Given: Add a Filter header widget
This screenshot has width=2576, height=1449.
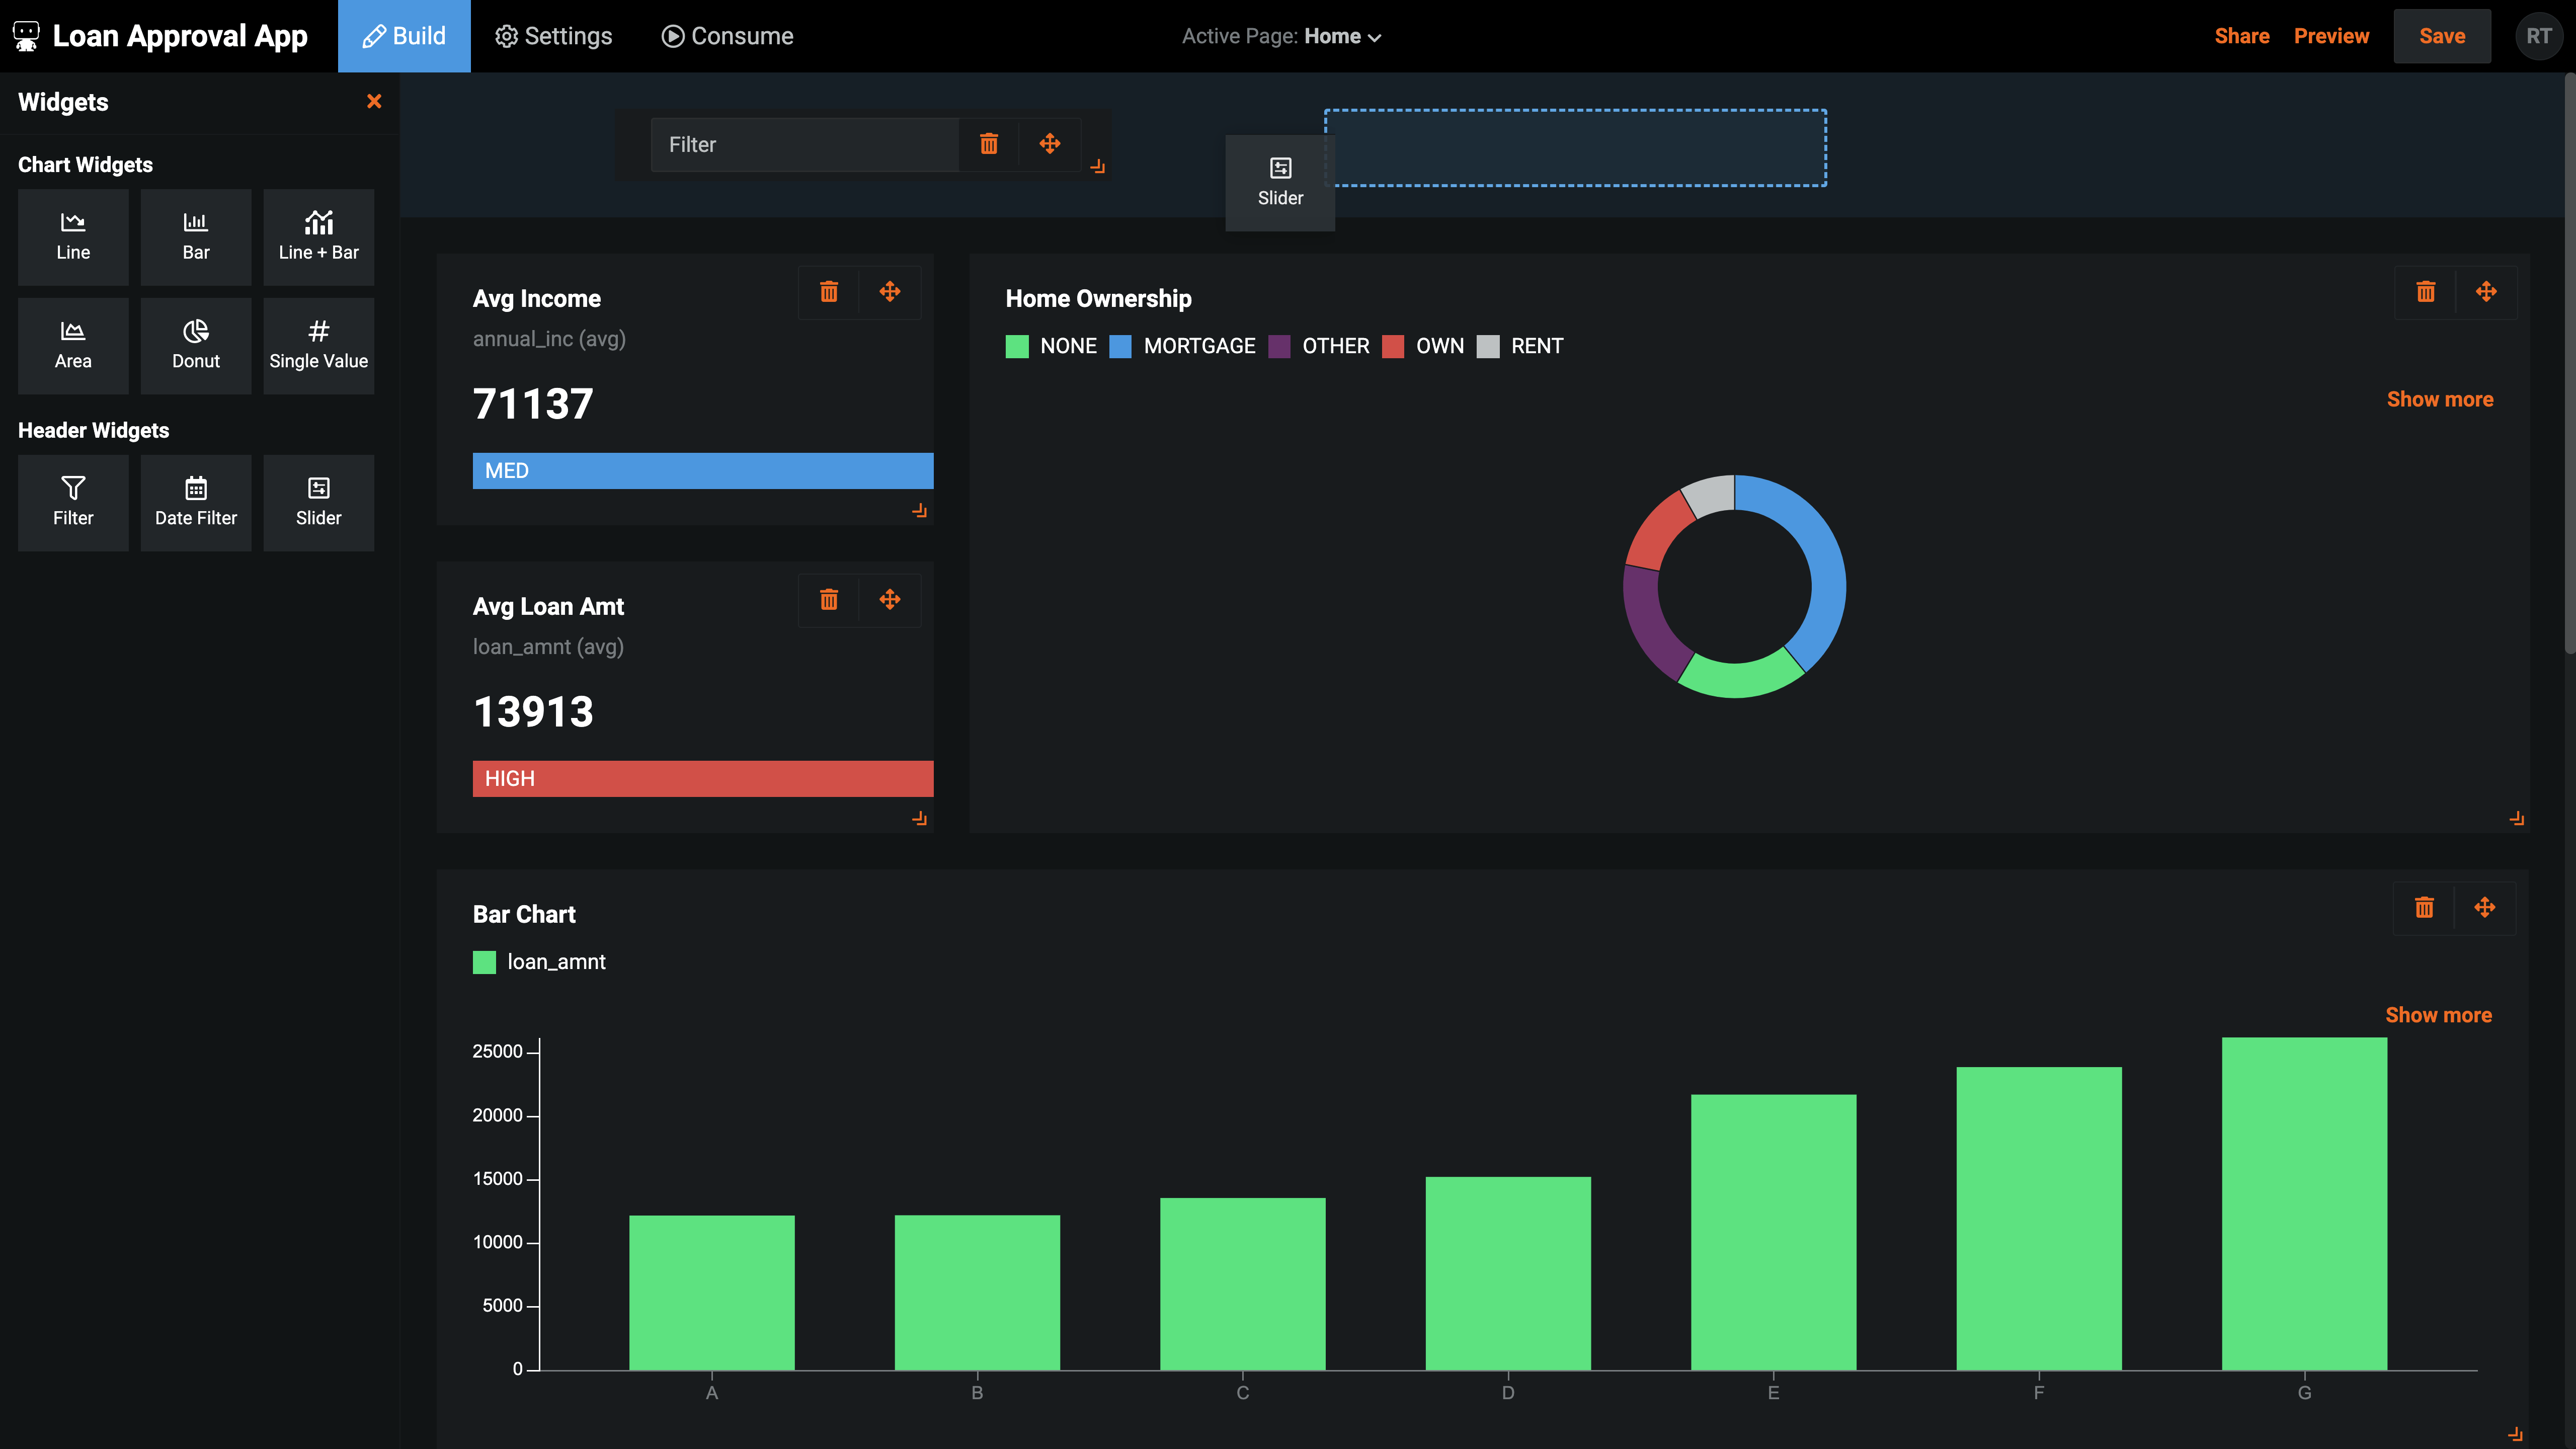Looking at the screenshot, I should tap(73, 503).
